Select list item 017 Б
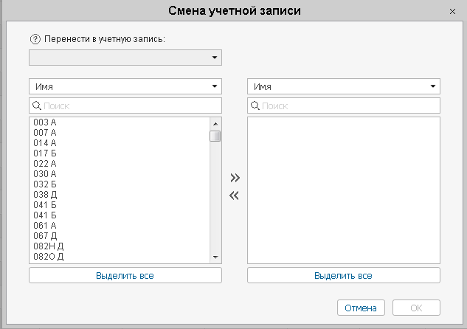The height and width of the screenshot is (329, 467). point(45,153)
